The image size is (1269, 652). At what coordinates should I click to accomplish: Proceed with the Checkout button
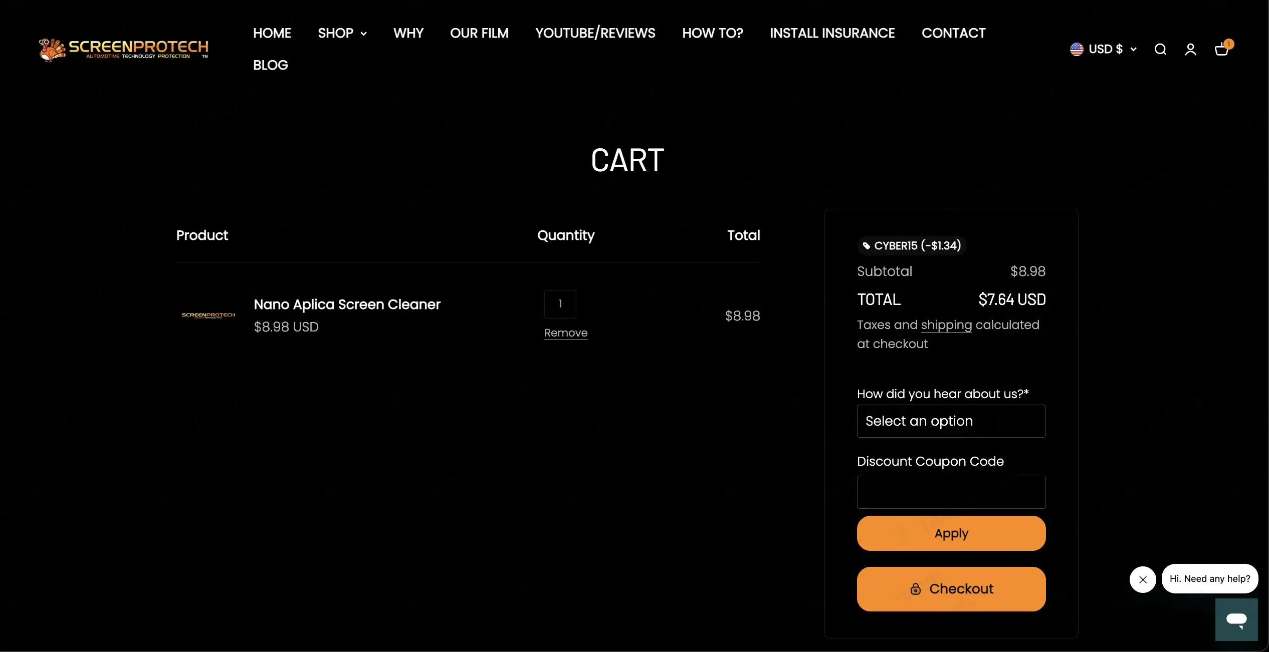click(951, 589)
